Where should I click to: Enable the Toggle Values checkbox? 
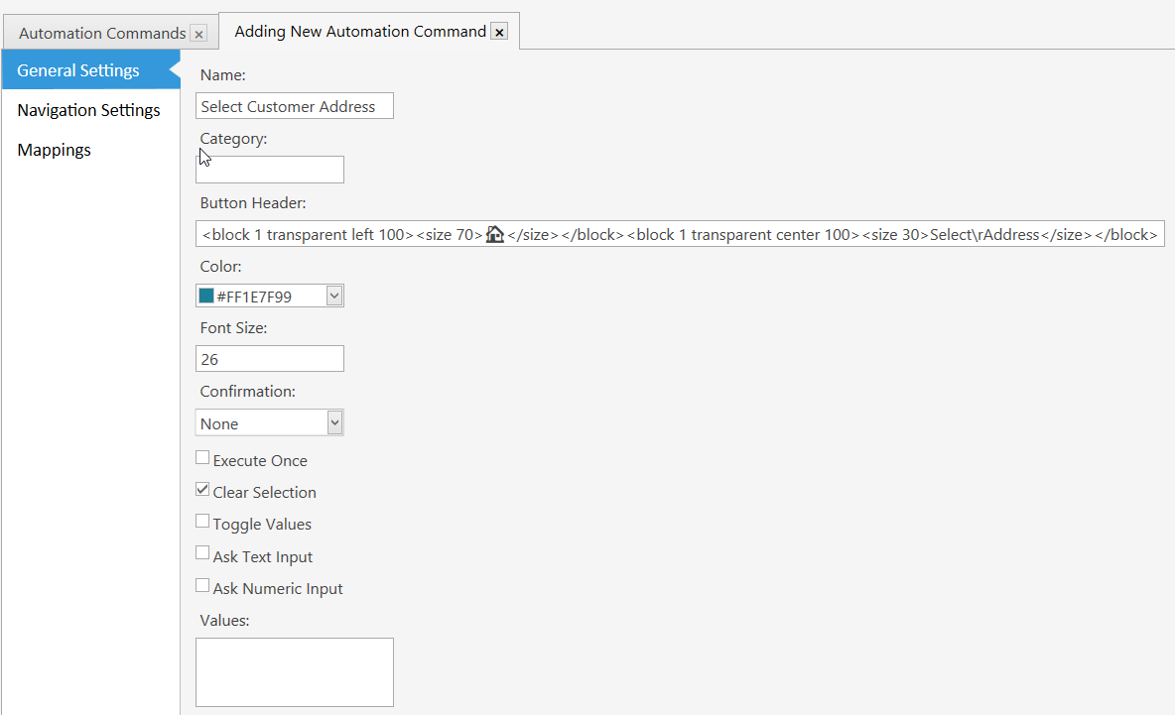click(202, 521)
